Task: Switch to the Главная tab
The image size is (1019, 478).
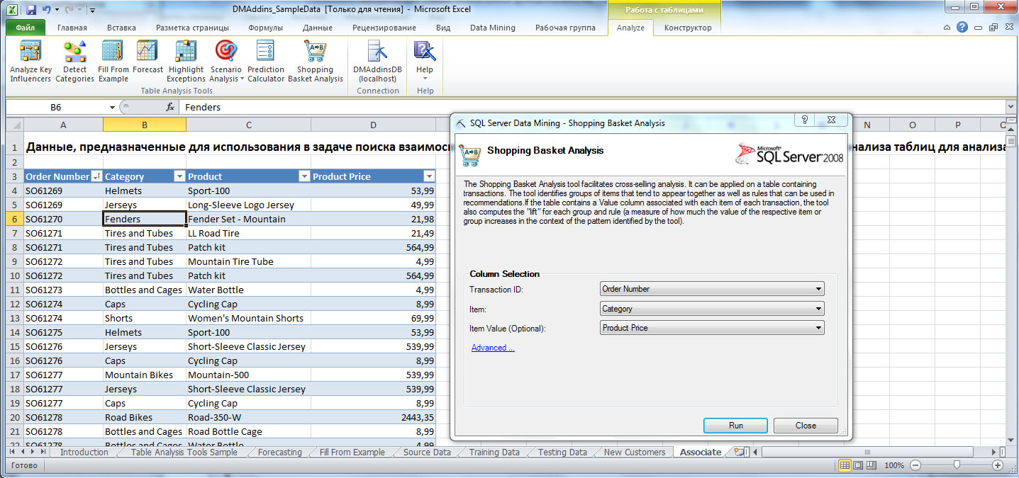Action: click(72, 28)
